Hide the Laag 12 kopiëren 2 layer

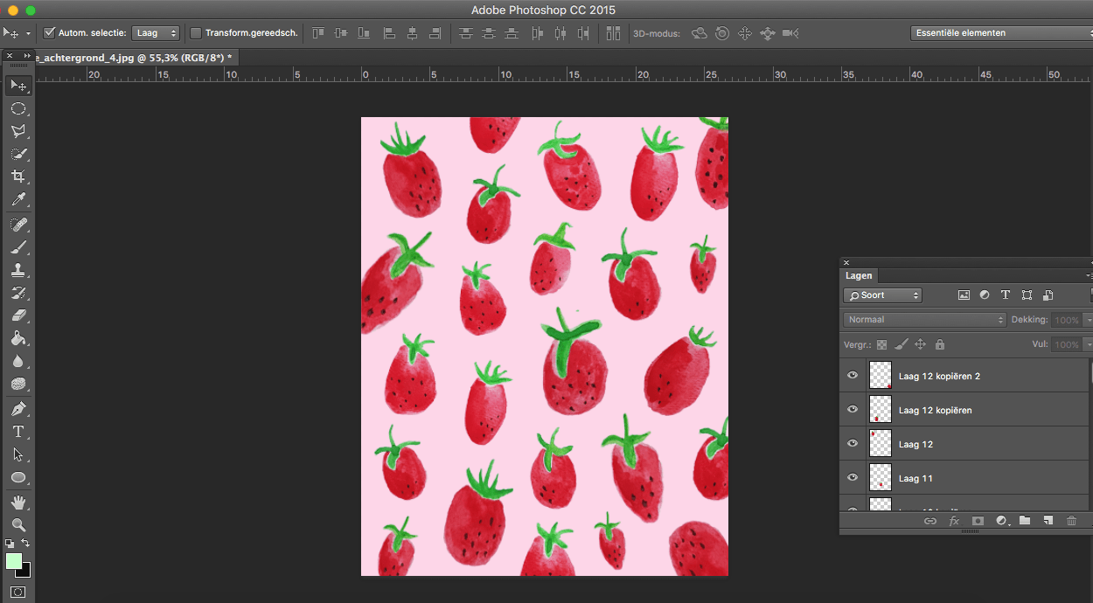(853, 376)
